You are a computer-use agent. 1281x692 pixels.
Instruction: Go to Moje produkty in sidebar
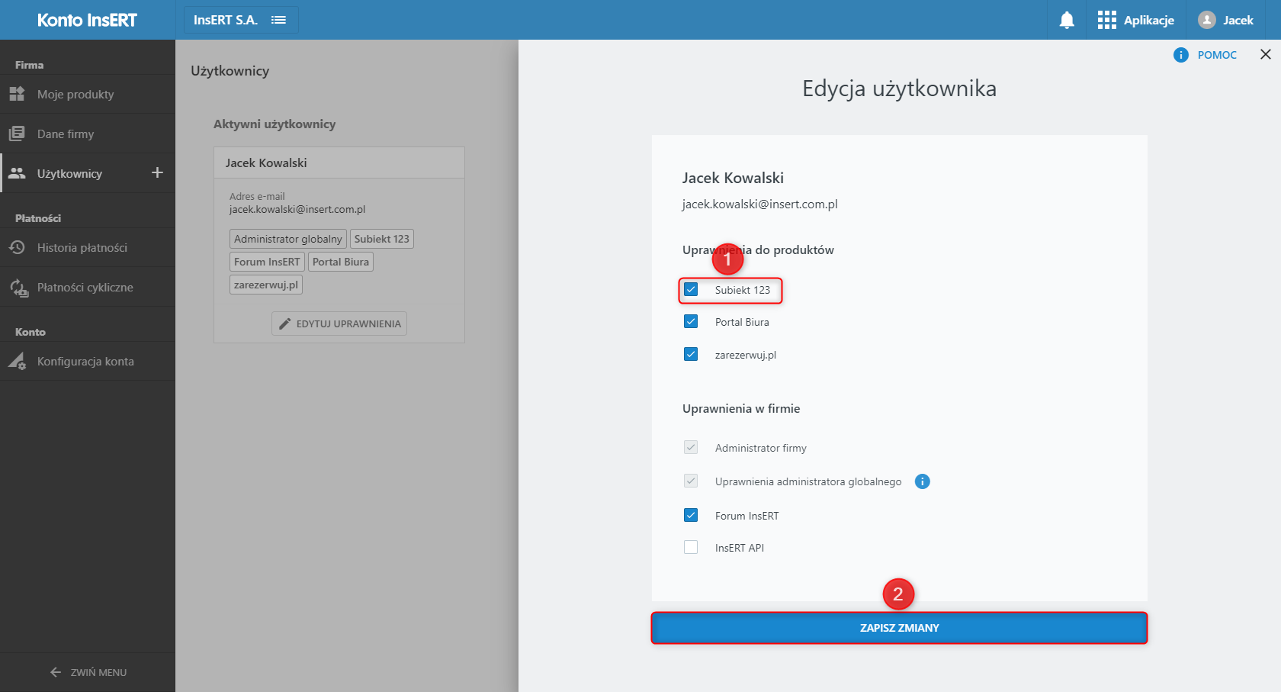[x=88, y=94]
